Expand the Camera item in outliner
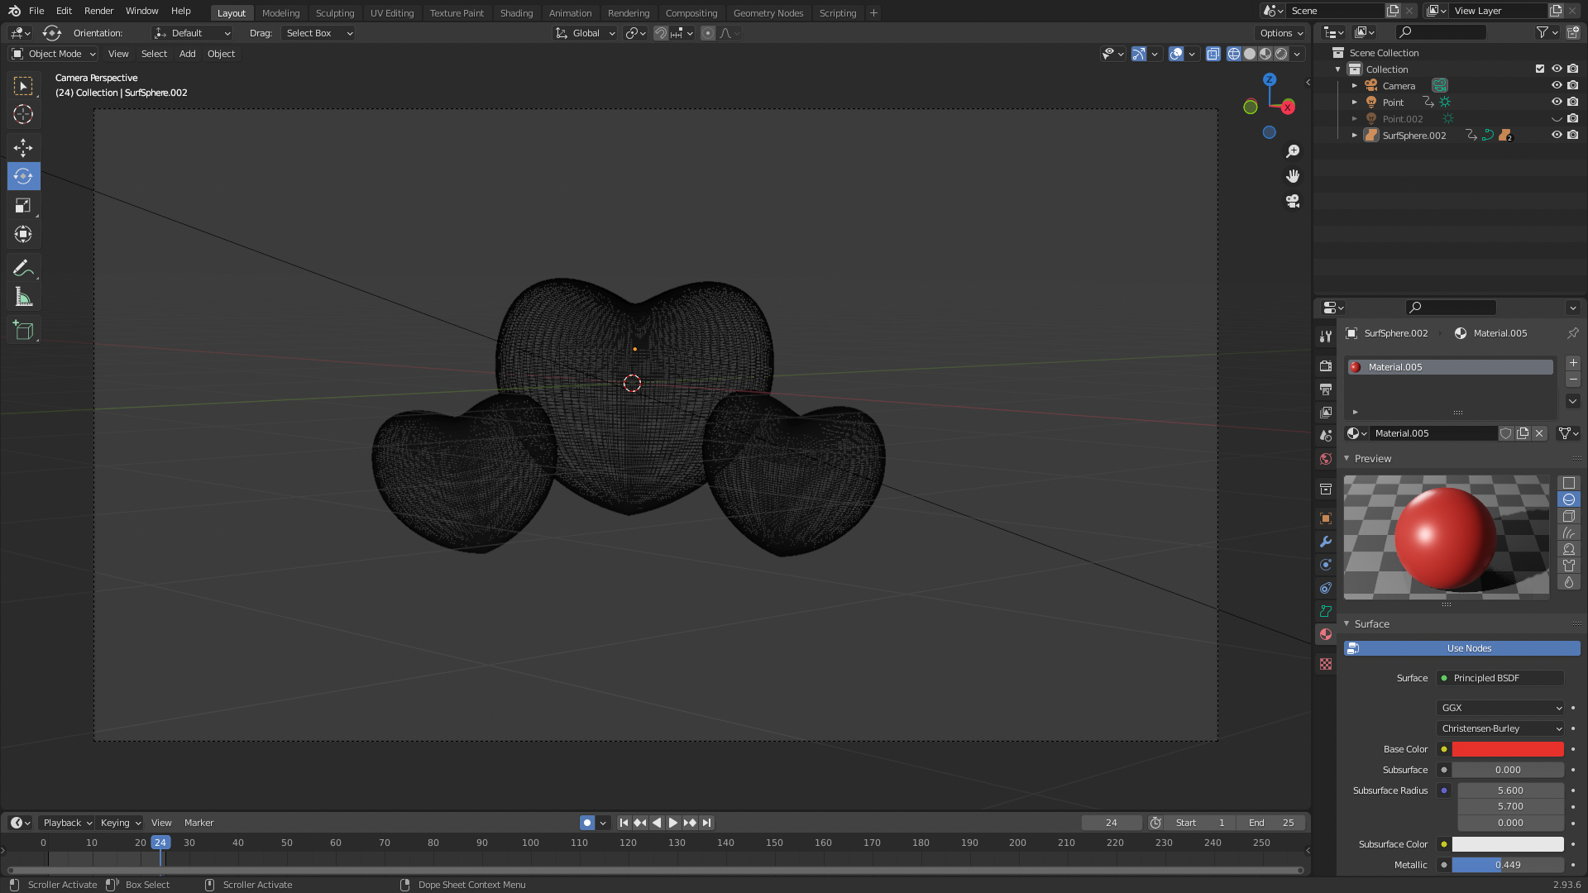Image resolution: width=1588 pixels, height=893 pixels. (x=1354, y=86)
